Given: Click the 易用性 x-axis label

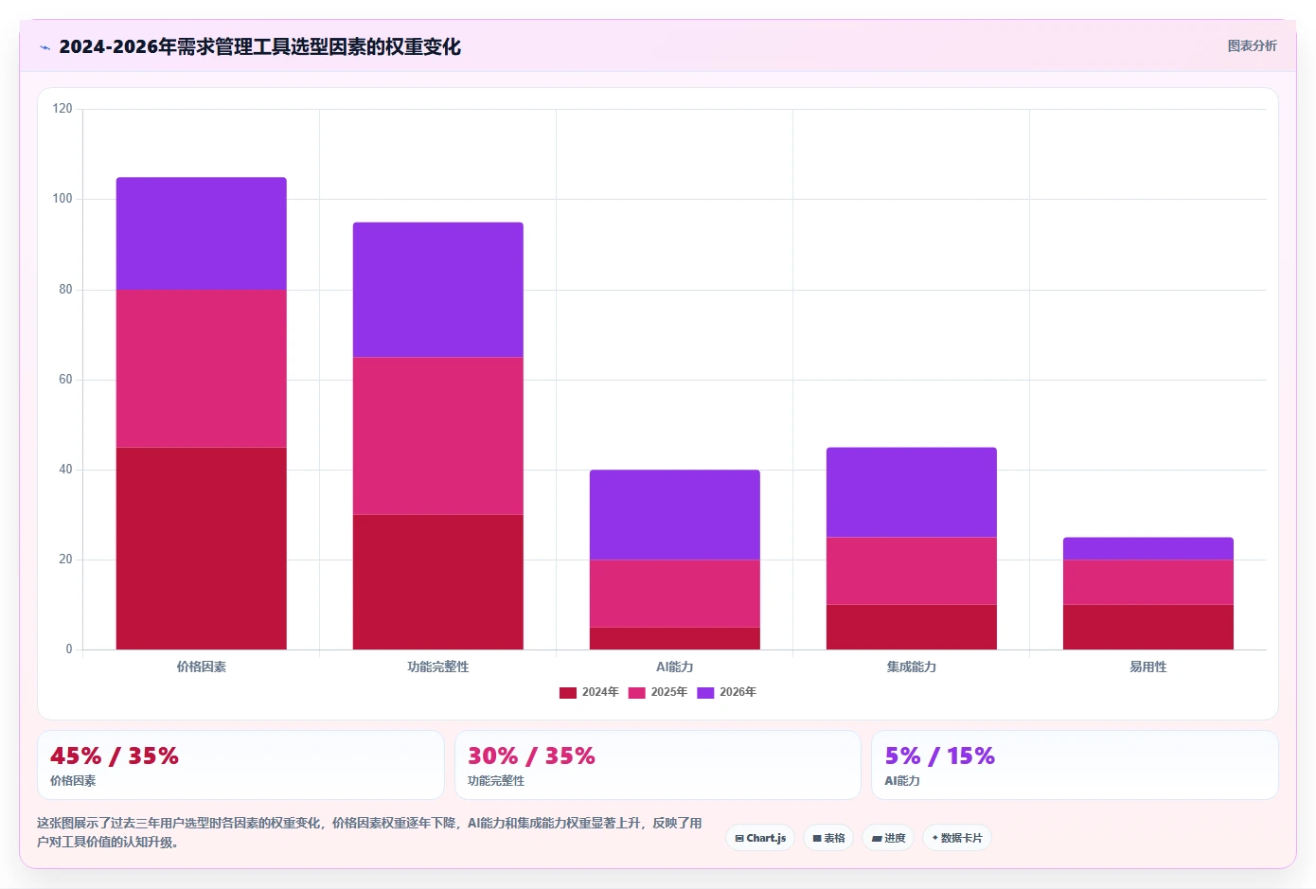Looking at the screenshot, I should [1148, 667].
